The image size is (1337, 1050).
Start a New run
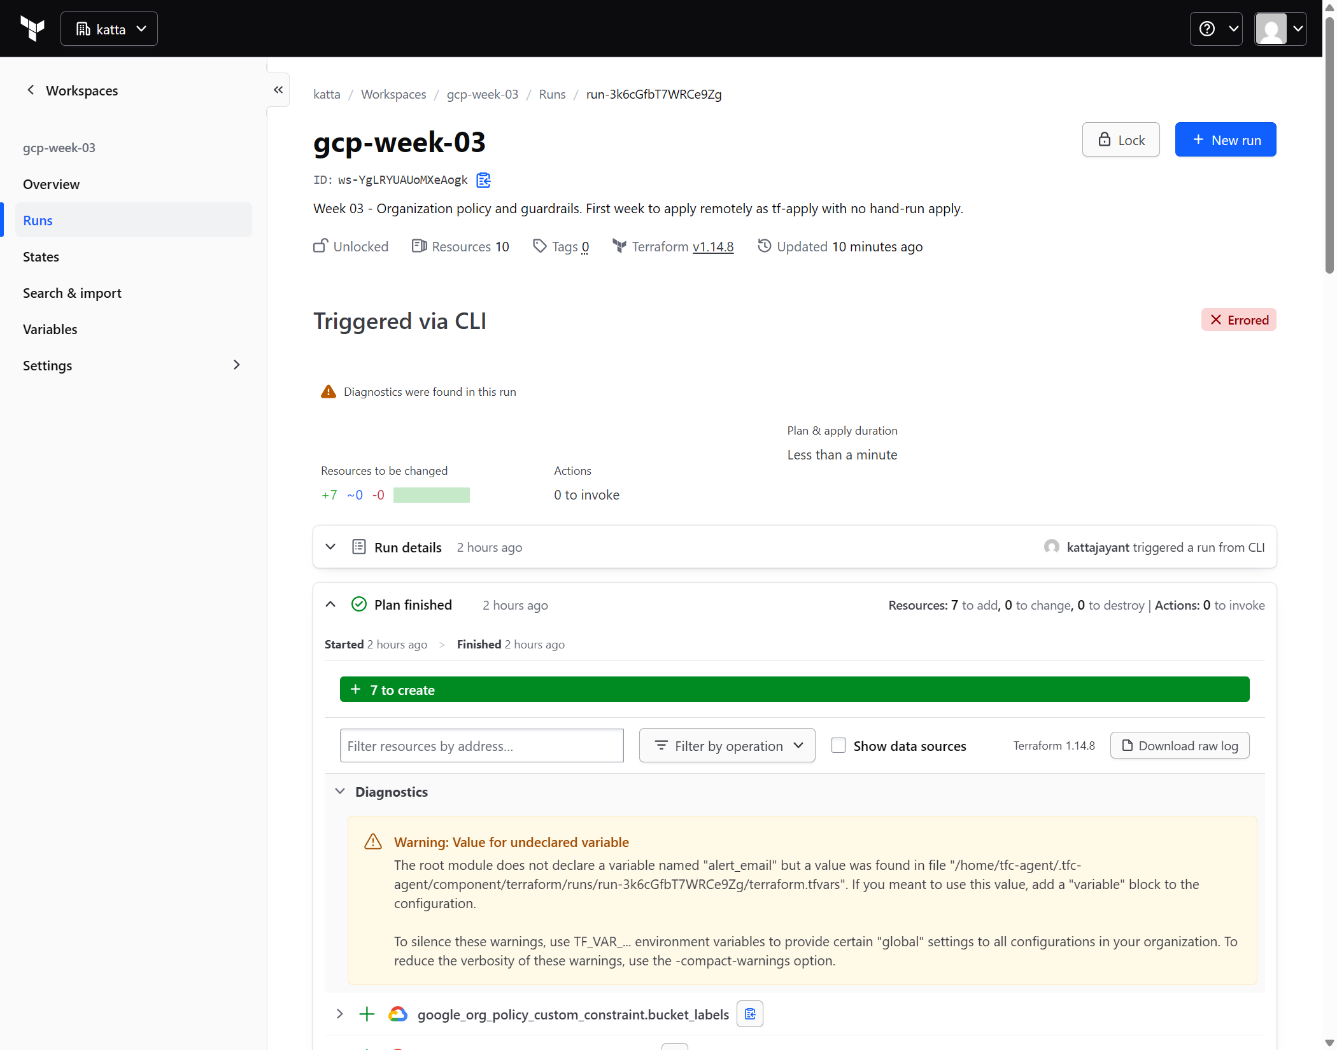tap(1226, 139)
